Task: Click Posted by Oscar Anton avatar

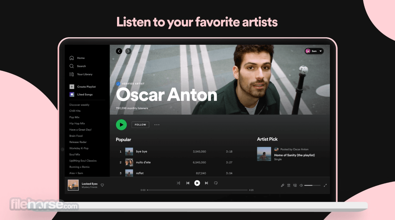Action: (x=276, y=149)
